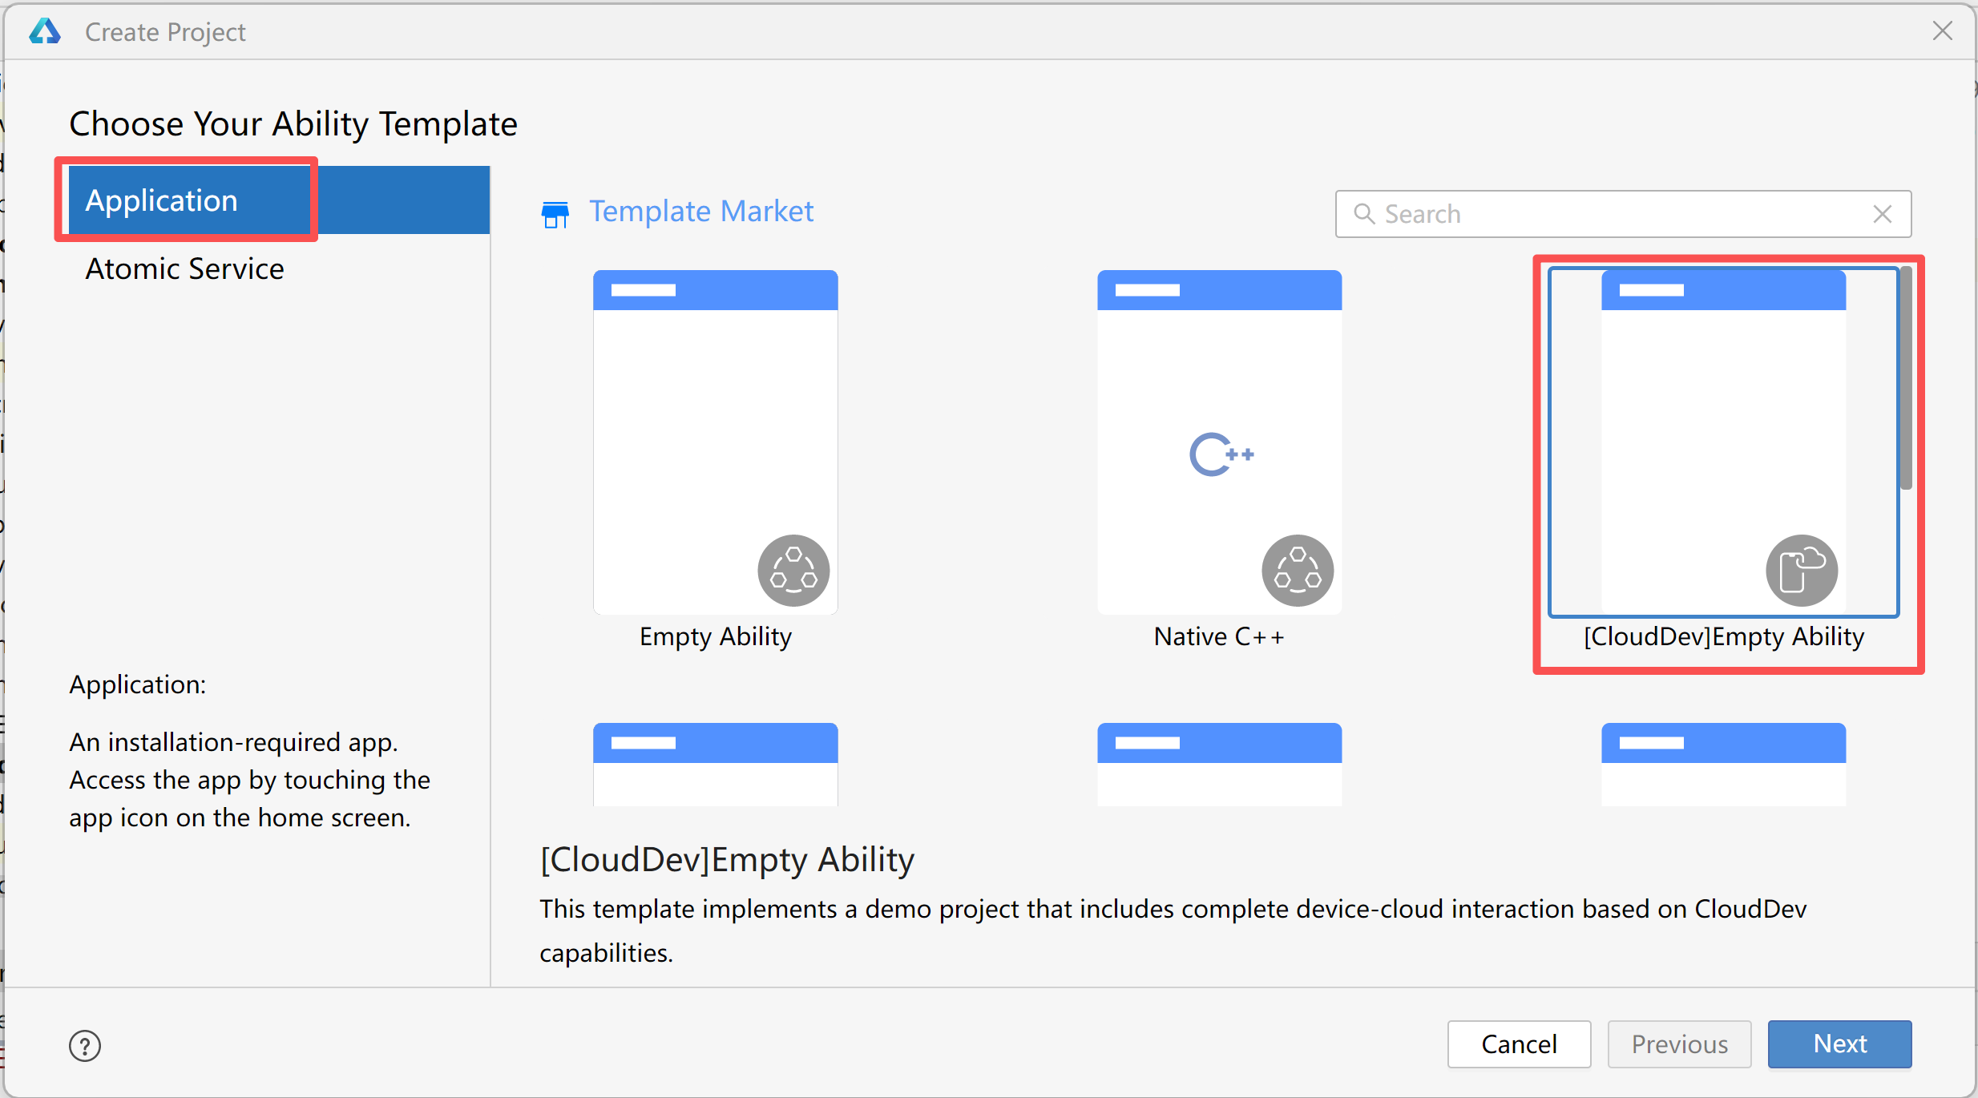
Task: Click the 'An installation-required app' description text
Action: tap(249, 780)
